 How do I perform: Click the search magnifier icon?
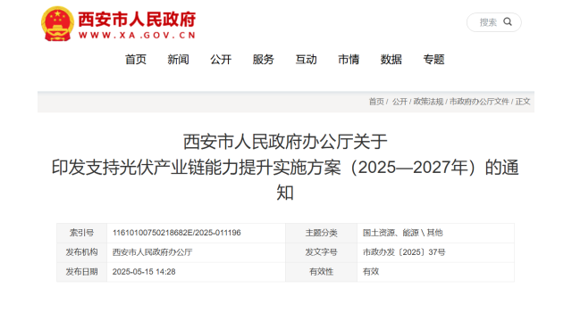click(508, 21)
